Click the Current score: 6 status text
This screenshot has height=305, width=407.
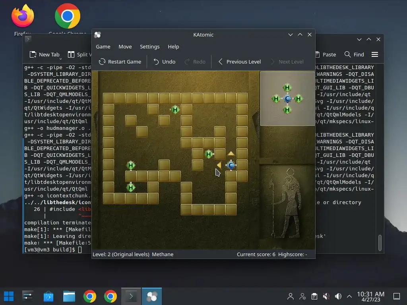pyautogui.click(x=256, y=255)
